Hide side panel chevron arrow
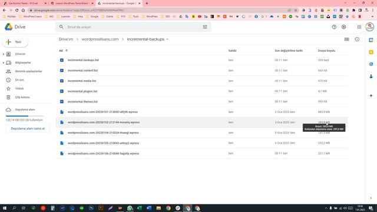Screen dimensions: 377x212 (371, 198)
